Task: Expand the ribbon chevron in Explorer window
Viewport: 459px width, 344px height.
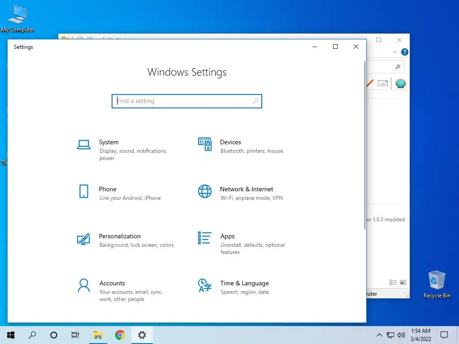Action: coord(394,52)
